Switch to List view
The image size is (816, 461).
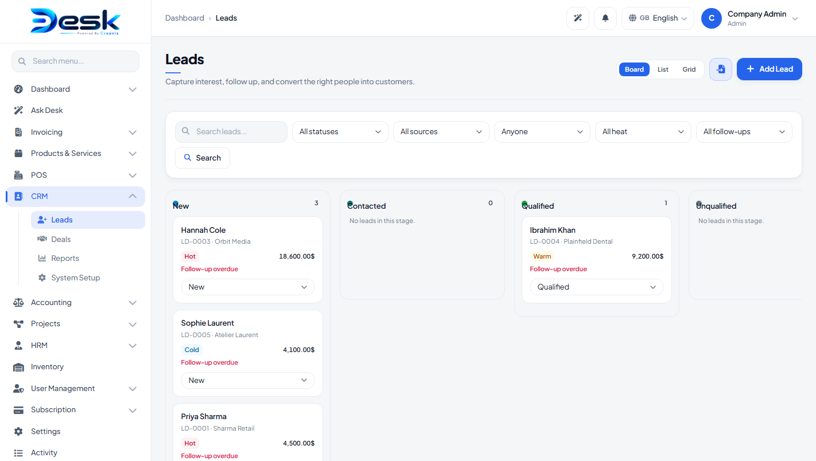click(x=663, y=69)
